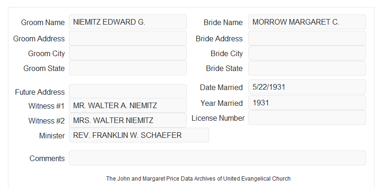This screenshot has width=375, height=188.
Task: Select the Bride Name input field
Action: [307, 22]
